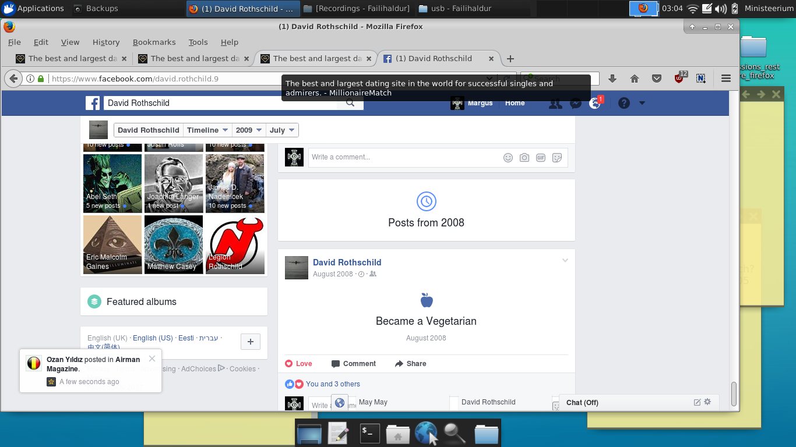Open the Applications menu
The image size is (796, 447).
[x=33, y=8]
